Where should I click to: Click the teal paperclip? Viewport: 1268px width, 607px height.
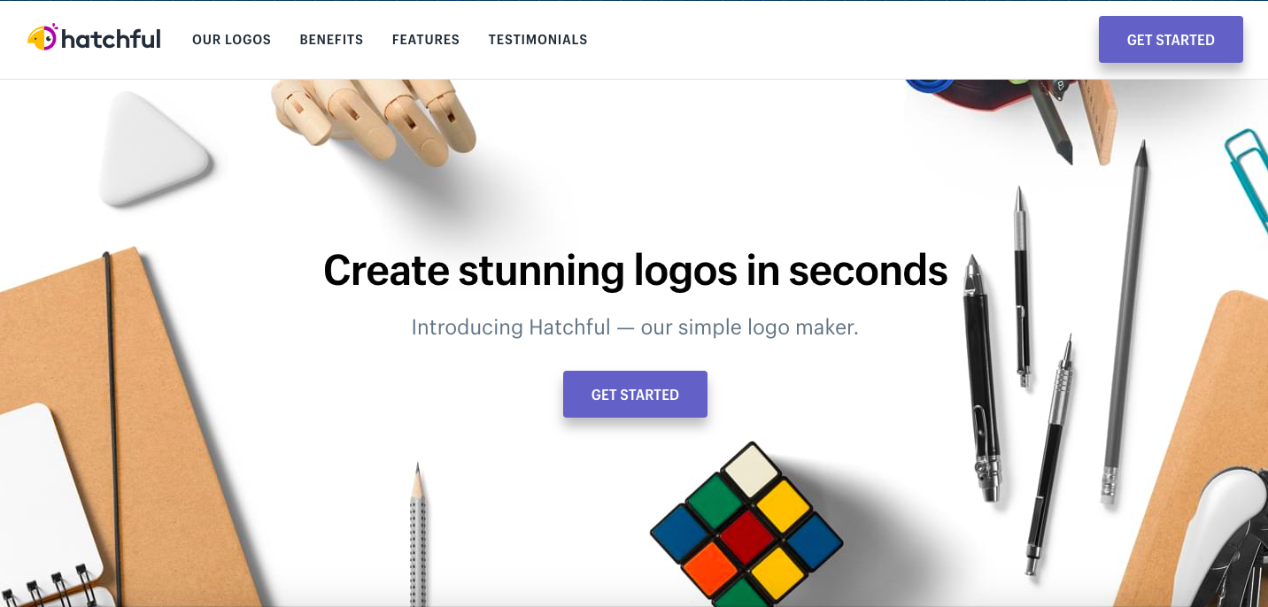1248,173
